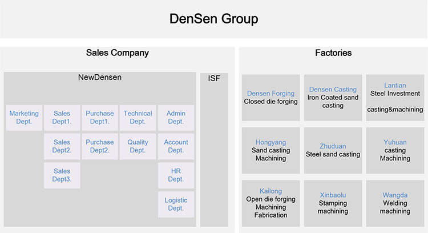Select the Lantian factory tile

tap(395, 98)
